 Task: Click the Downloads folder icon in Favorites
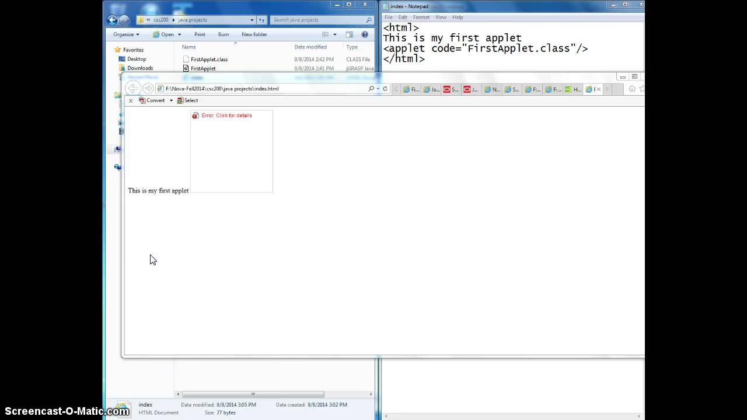tap(122, 68)
